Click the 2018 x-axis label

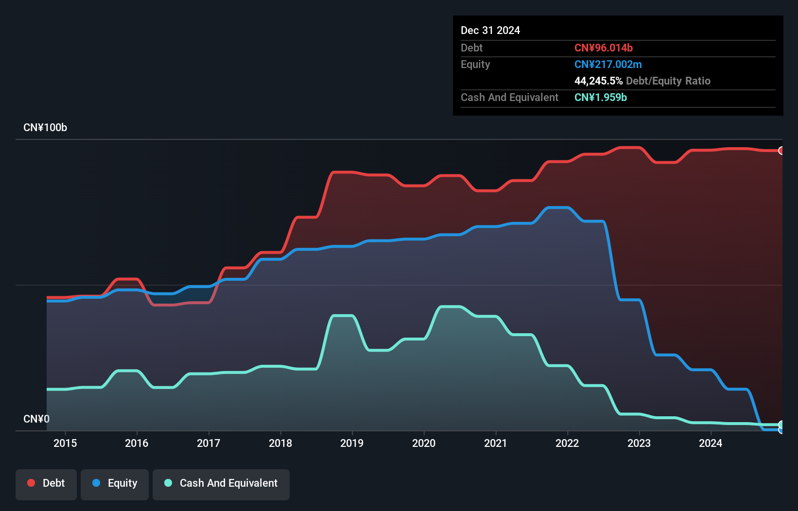coord(280,443)
